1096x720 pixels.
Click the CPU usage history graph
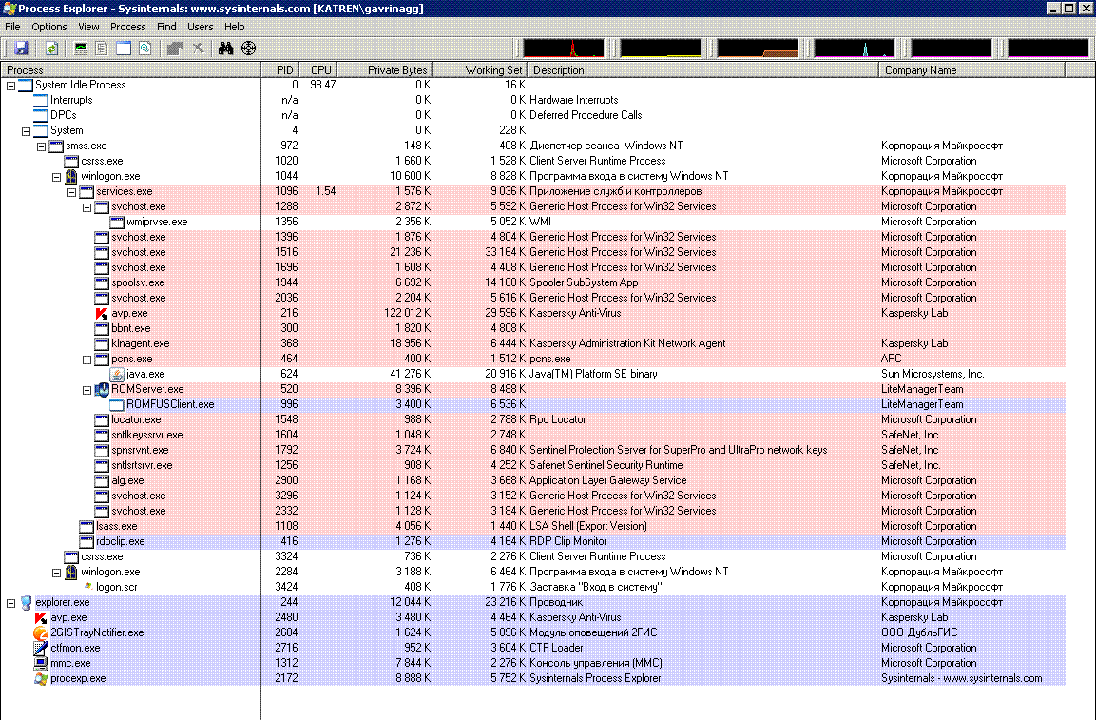click(564, 49)
